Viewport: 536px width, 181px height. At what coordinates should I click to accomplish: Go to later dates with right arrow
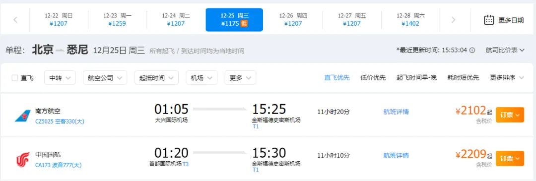tap(453, 20)
